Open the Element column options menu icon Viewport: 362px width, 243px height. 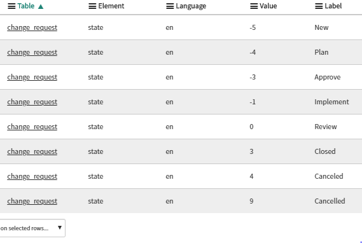click(x=92, y=6)
